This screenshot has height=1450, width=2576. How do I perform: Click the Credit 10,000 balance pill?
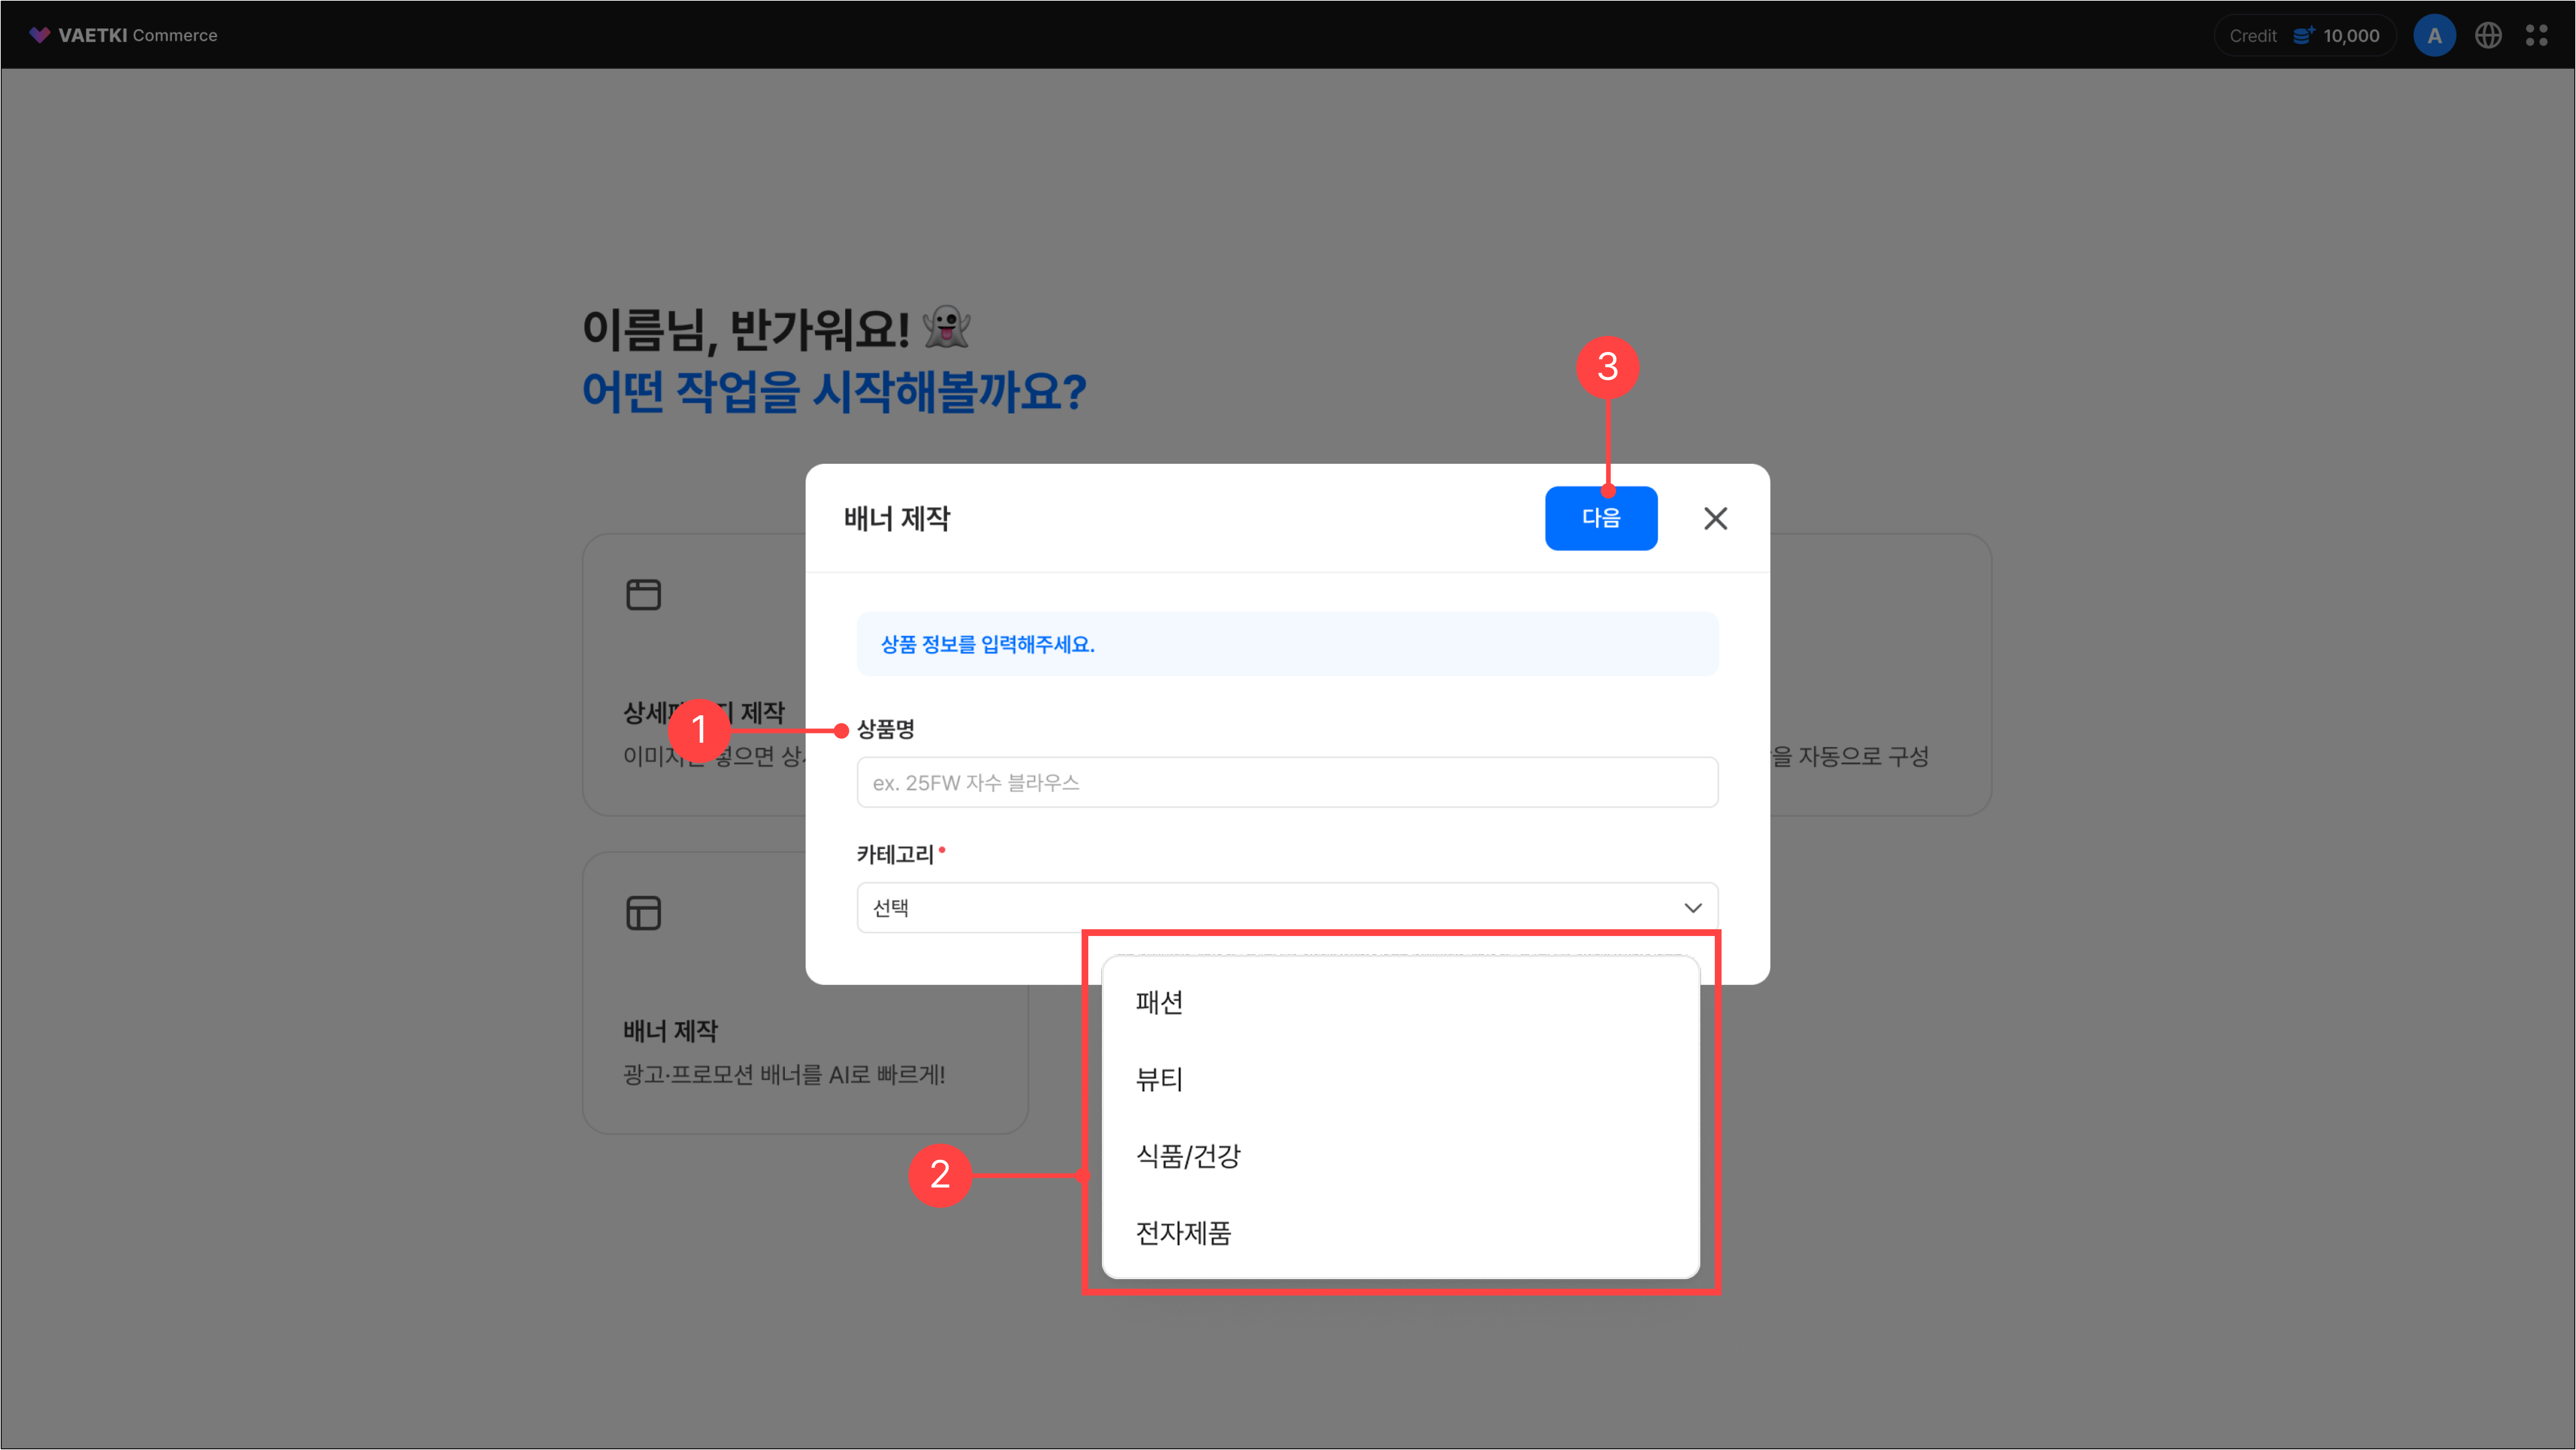(x=2304, y=35)
